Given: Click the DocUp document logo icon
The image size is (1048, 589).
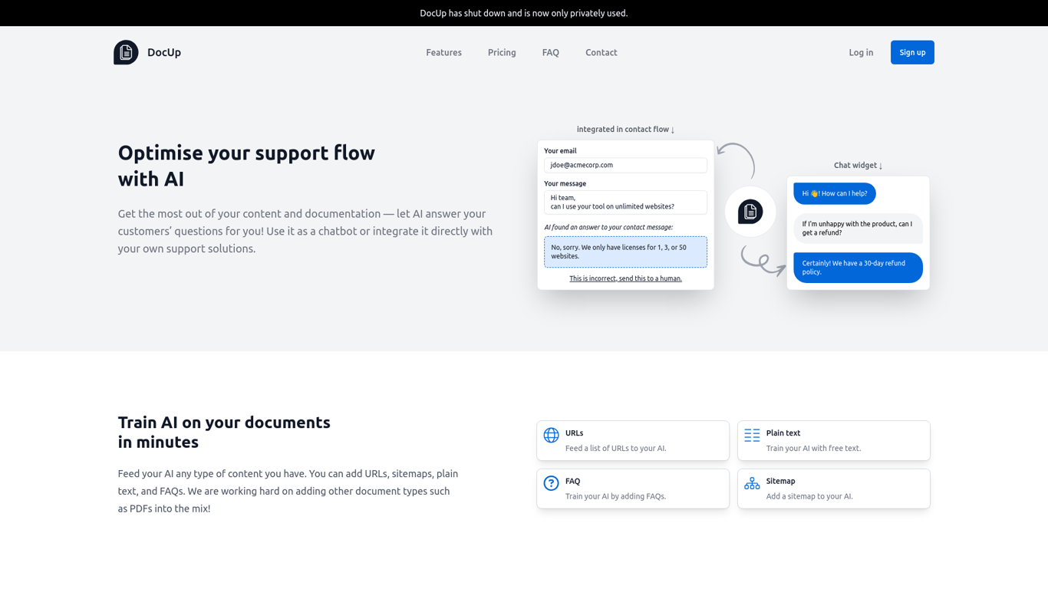Looking at the screenshot, I should pos(126,51).
